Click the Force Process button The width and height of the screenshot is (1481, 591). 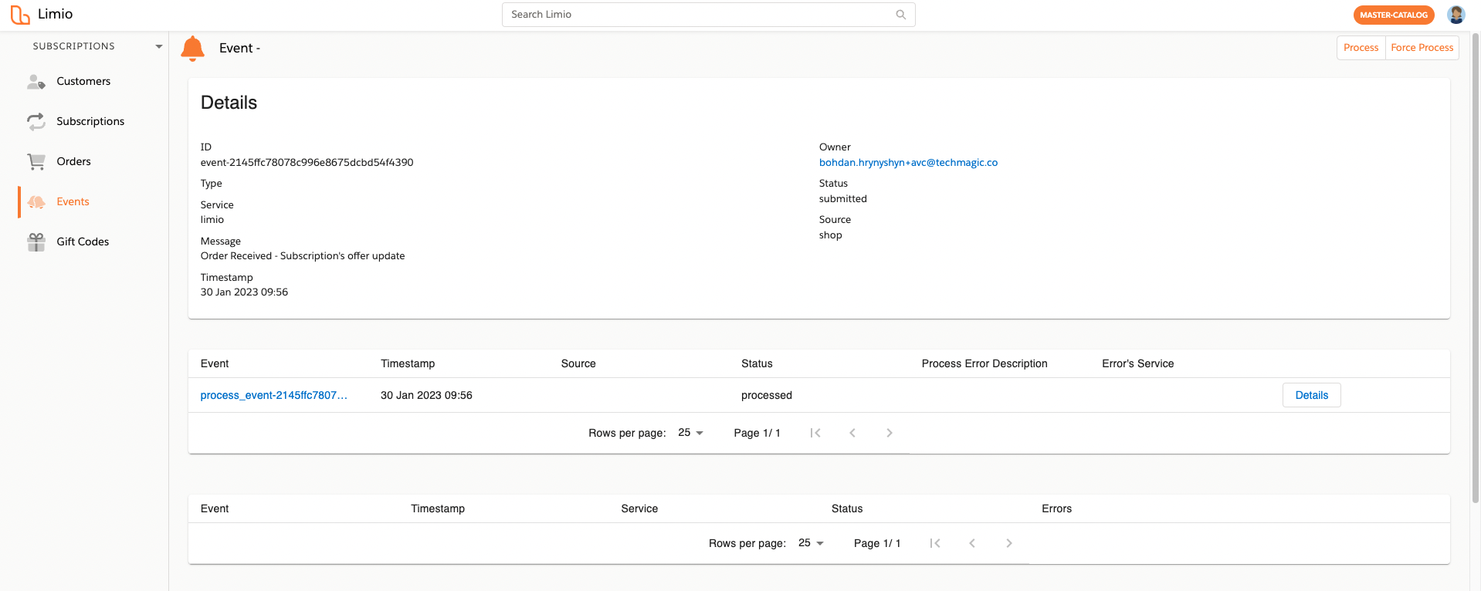click(1422, 48)
